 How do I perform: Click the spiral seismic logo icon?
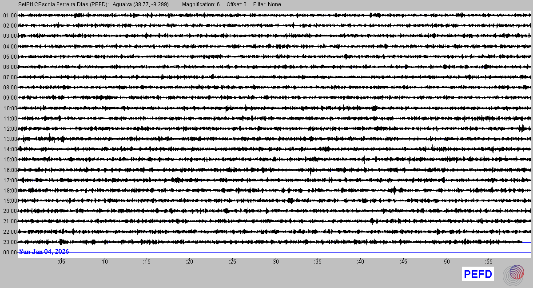[513, 274]
